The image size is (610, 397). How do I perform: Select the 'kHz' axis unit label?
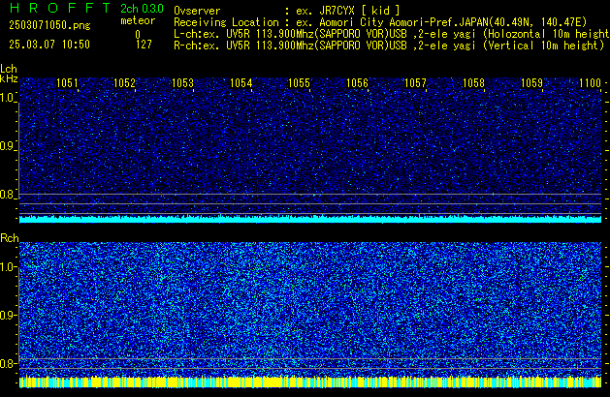pyautogui.click(x=9, y=78)
